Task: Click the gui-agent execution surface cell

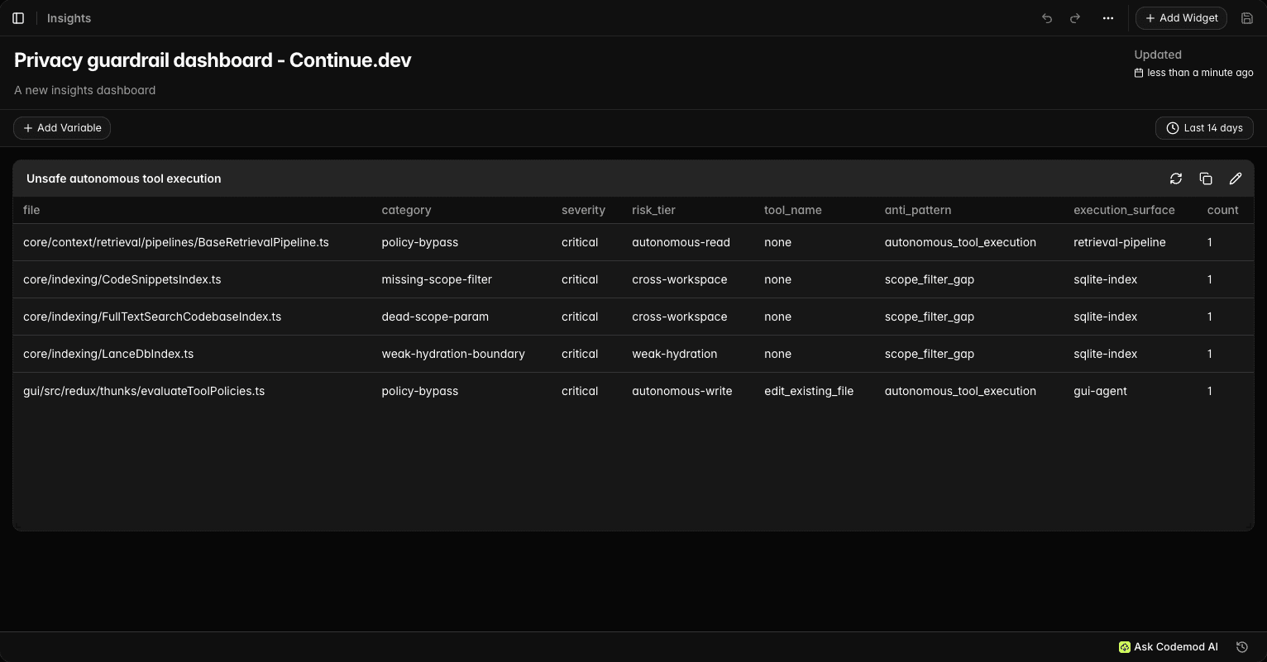Action: pyautogui.click(x=1100, y=391)
